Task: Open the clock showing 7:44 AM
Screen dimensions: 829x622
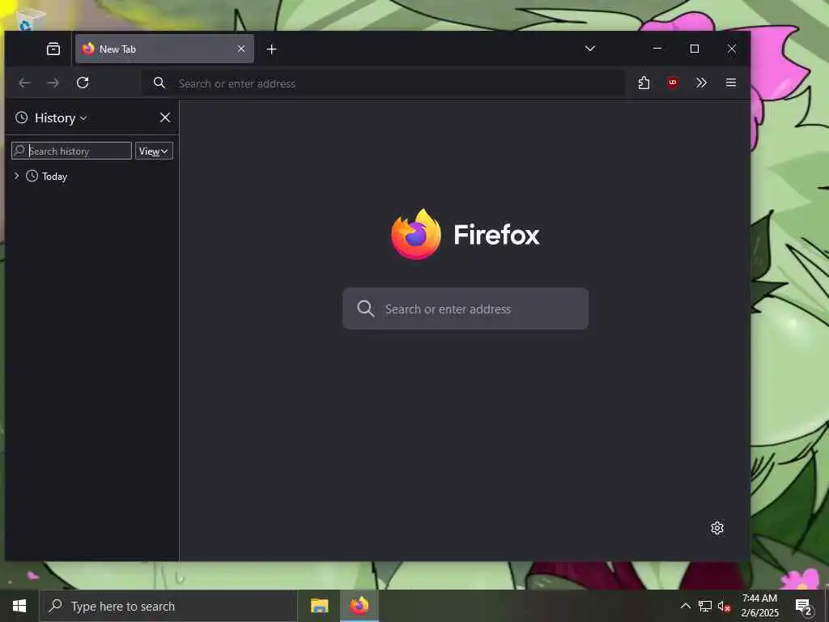Action: pyautogui.click(x=759, y=606)
